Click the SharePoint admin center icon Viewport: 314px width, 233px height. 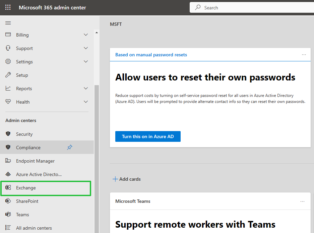[x=8, y=201]
